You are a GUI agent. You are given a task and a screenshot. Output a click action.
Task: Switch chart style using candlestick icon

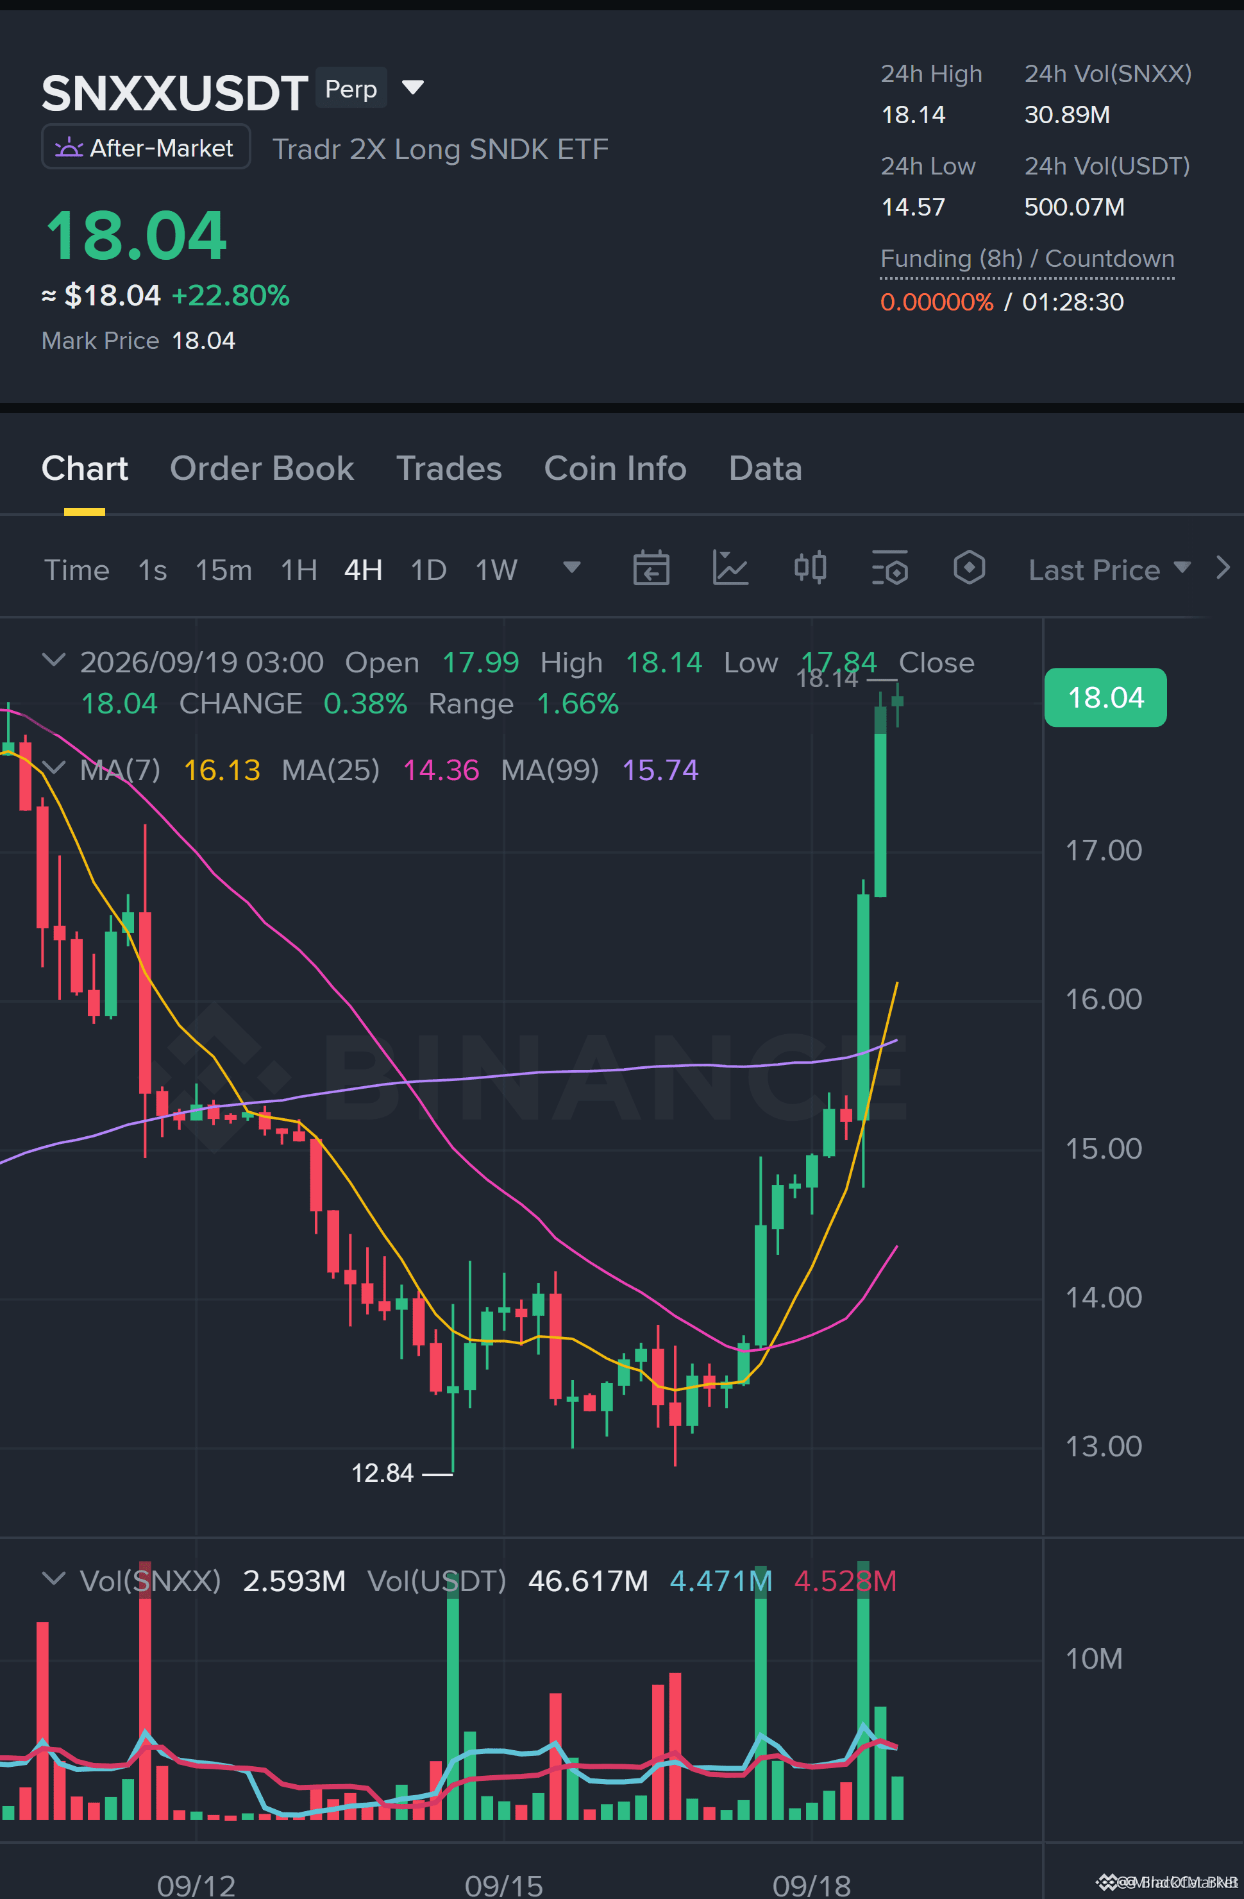click(x=809, y=568)
